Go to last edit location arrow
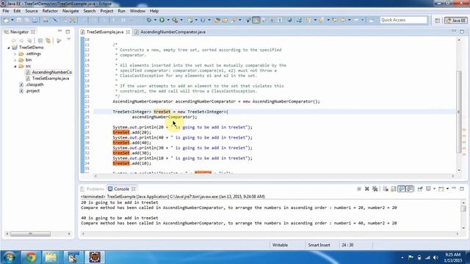This screenshot has height=264, width=470. (x=335, y=20)
